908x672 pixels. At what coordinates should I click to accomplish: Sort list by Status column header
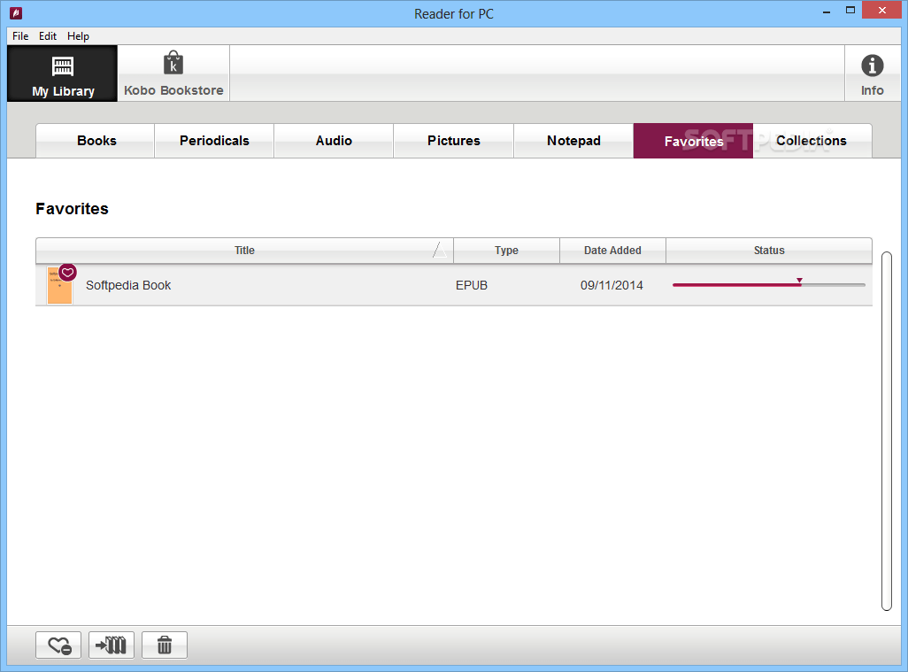pos(769,251)
